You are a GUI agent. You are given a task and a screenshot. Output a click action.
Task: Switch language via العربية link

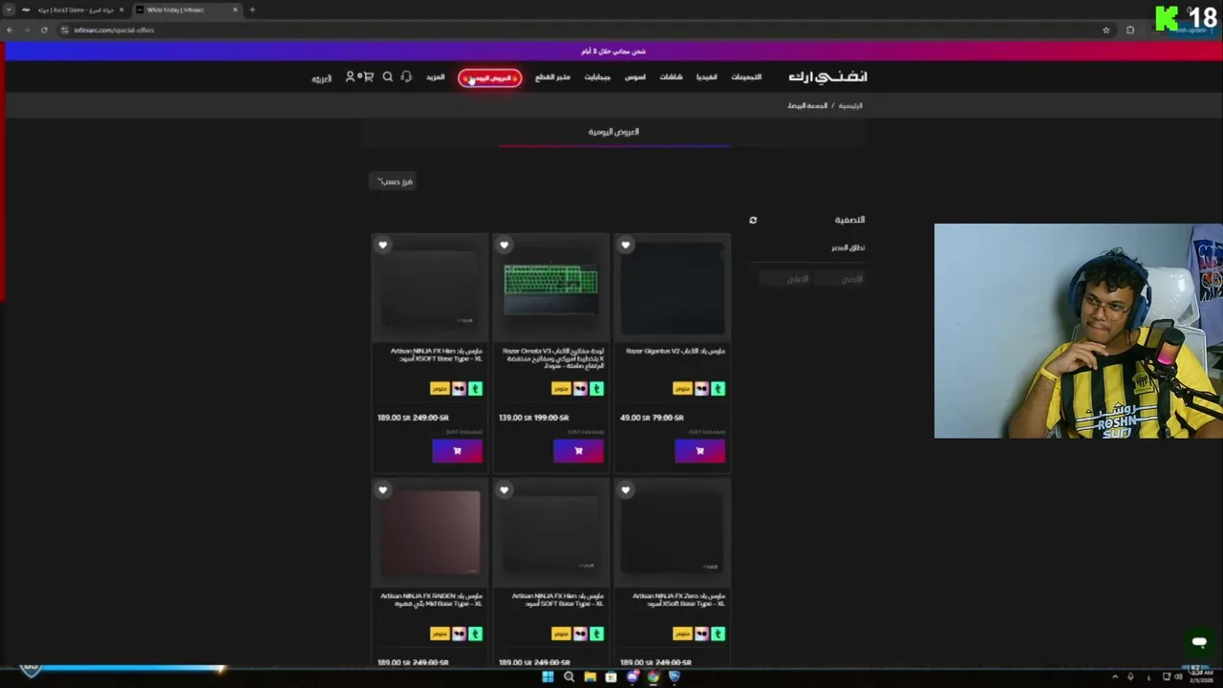pos(321,78)
